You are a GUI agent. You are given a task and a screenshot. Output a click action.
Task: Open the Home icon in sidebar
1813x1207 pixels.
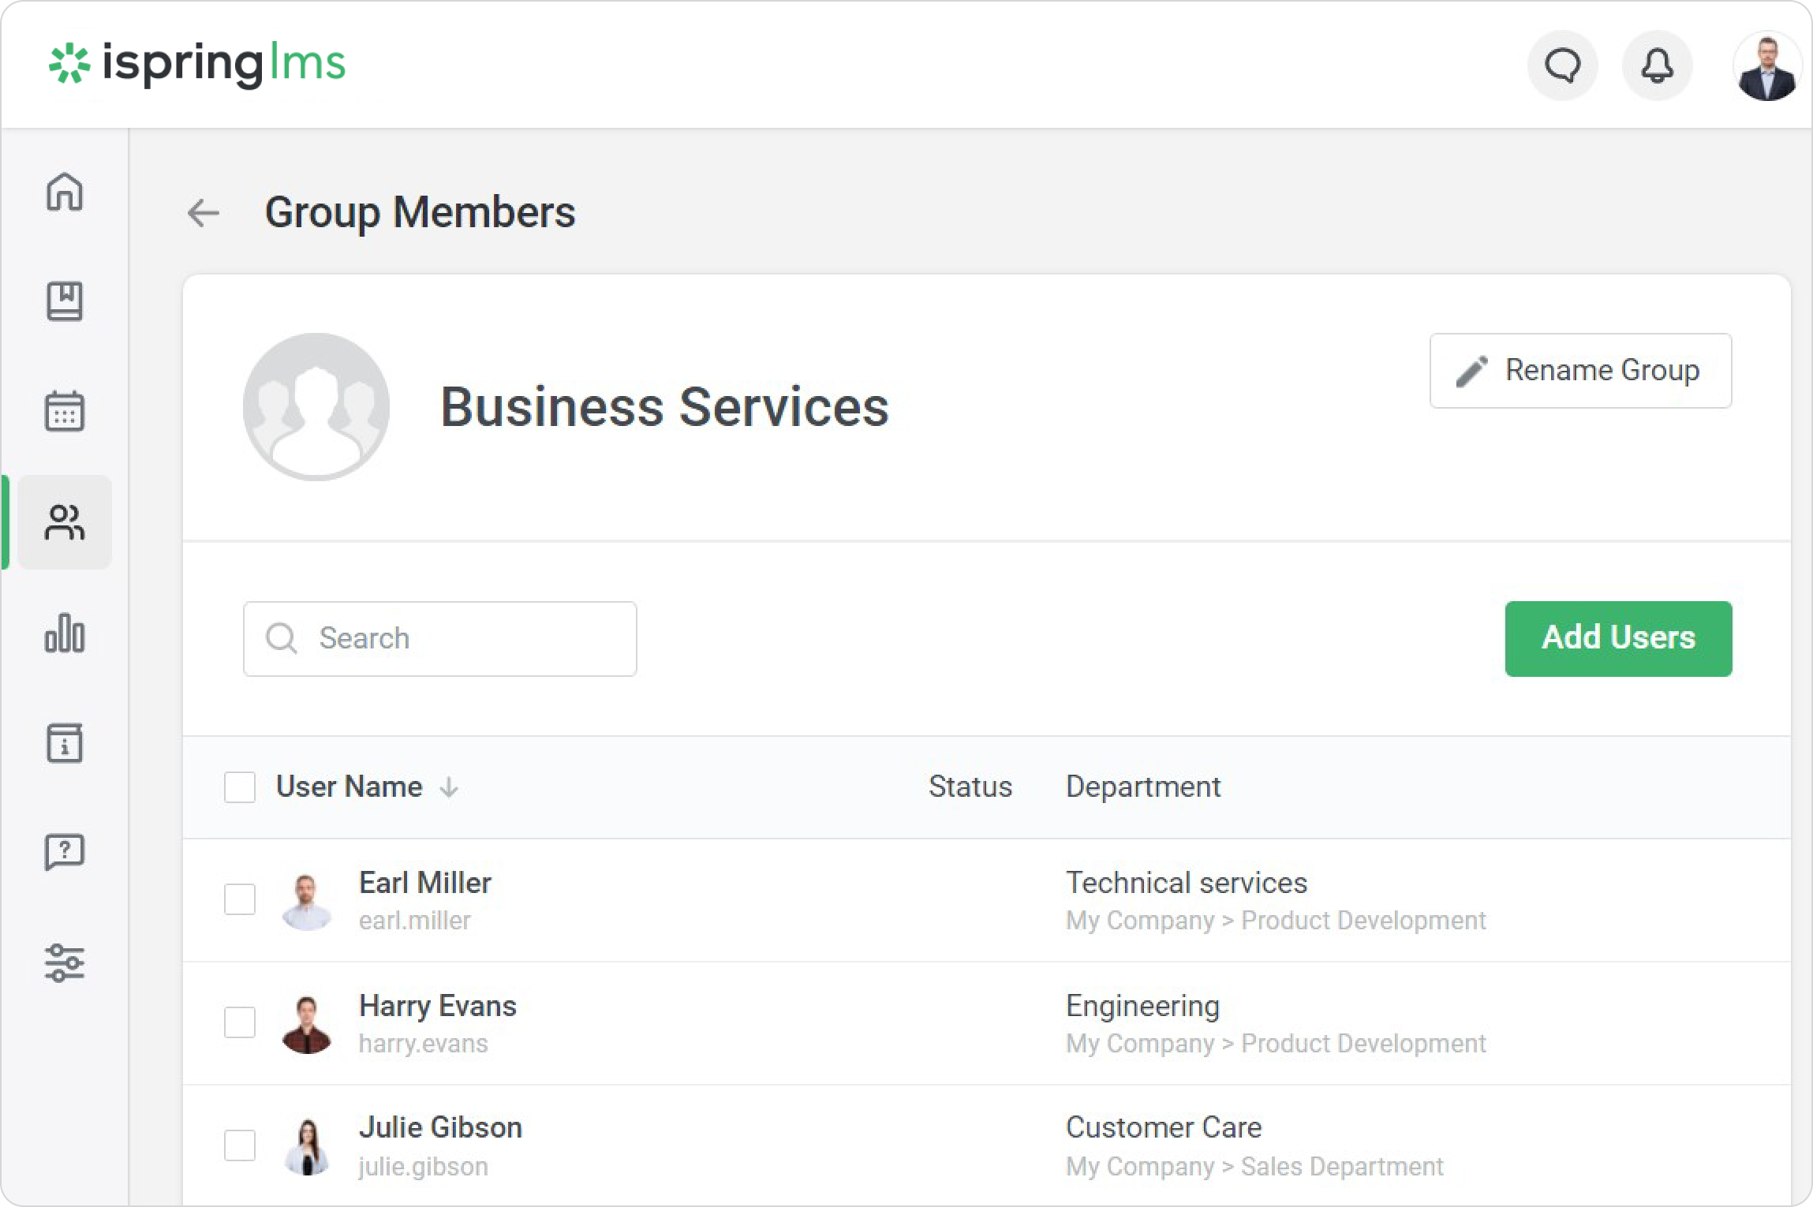(64, 192)
